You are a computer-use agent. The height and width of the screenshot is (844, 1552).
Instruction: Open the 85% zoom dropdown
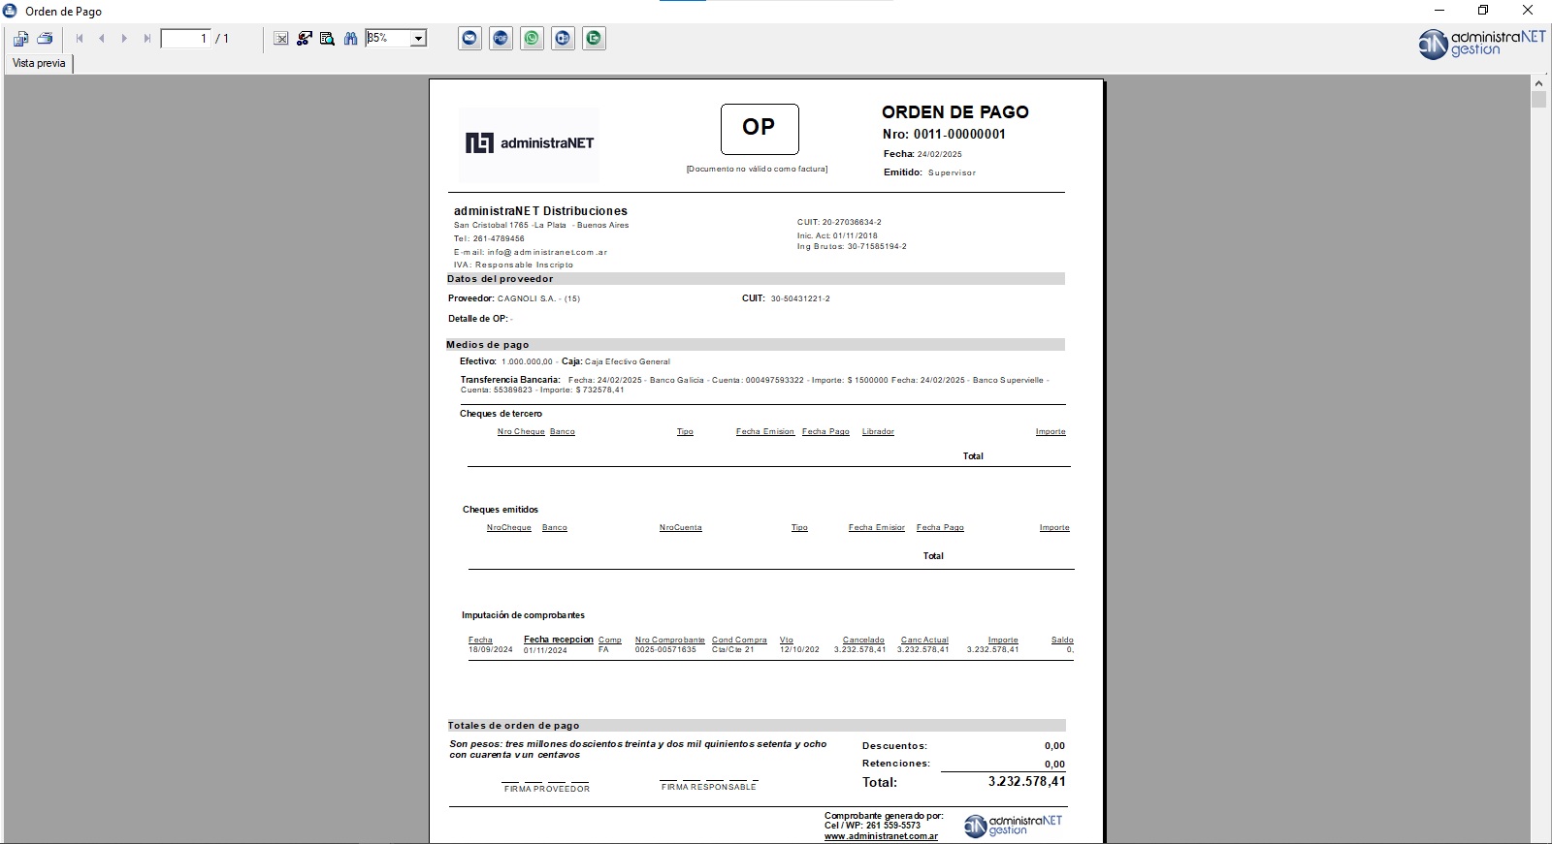(x=418, y=39)
